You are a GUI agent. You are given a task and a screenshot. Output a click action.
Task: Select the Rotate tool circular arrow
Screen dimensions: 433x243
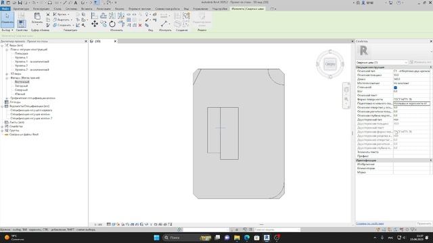pyautogui.click(x=112, y=24)
